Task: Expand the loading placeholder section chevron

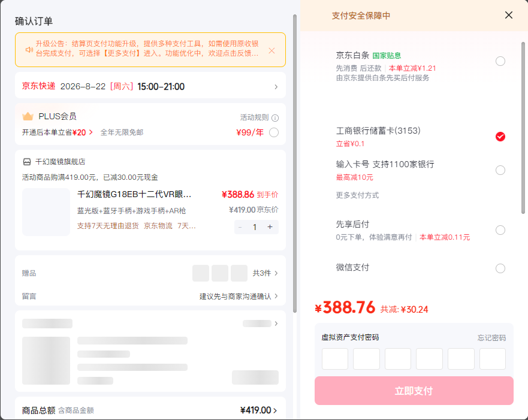Action: click(x=276, y=324)
